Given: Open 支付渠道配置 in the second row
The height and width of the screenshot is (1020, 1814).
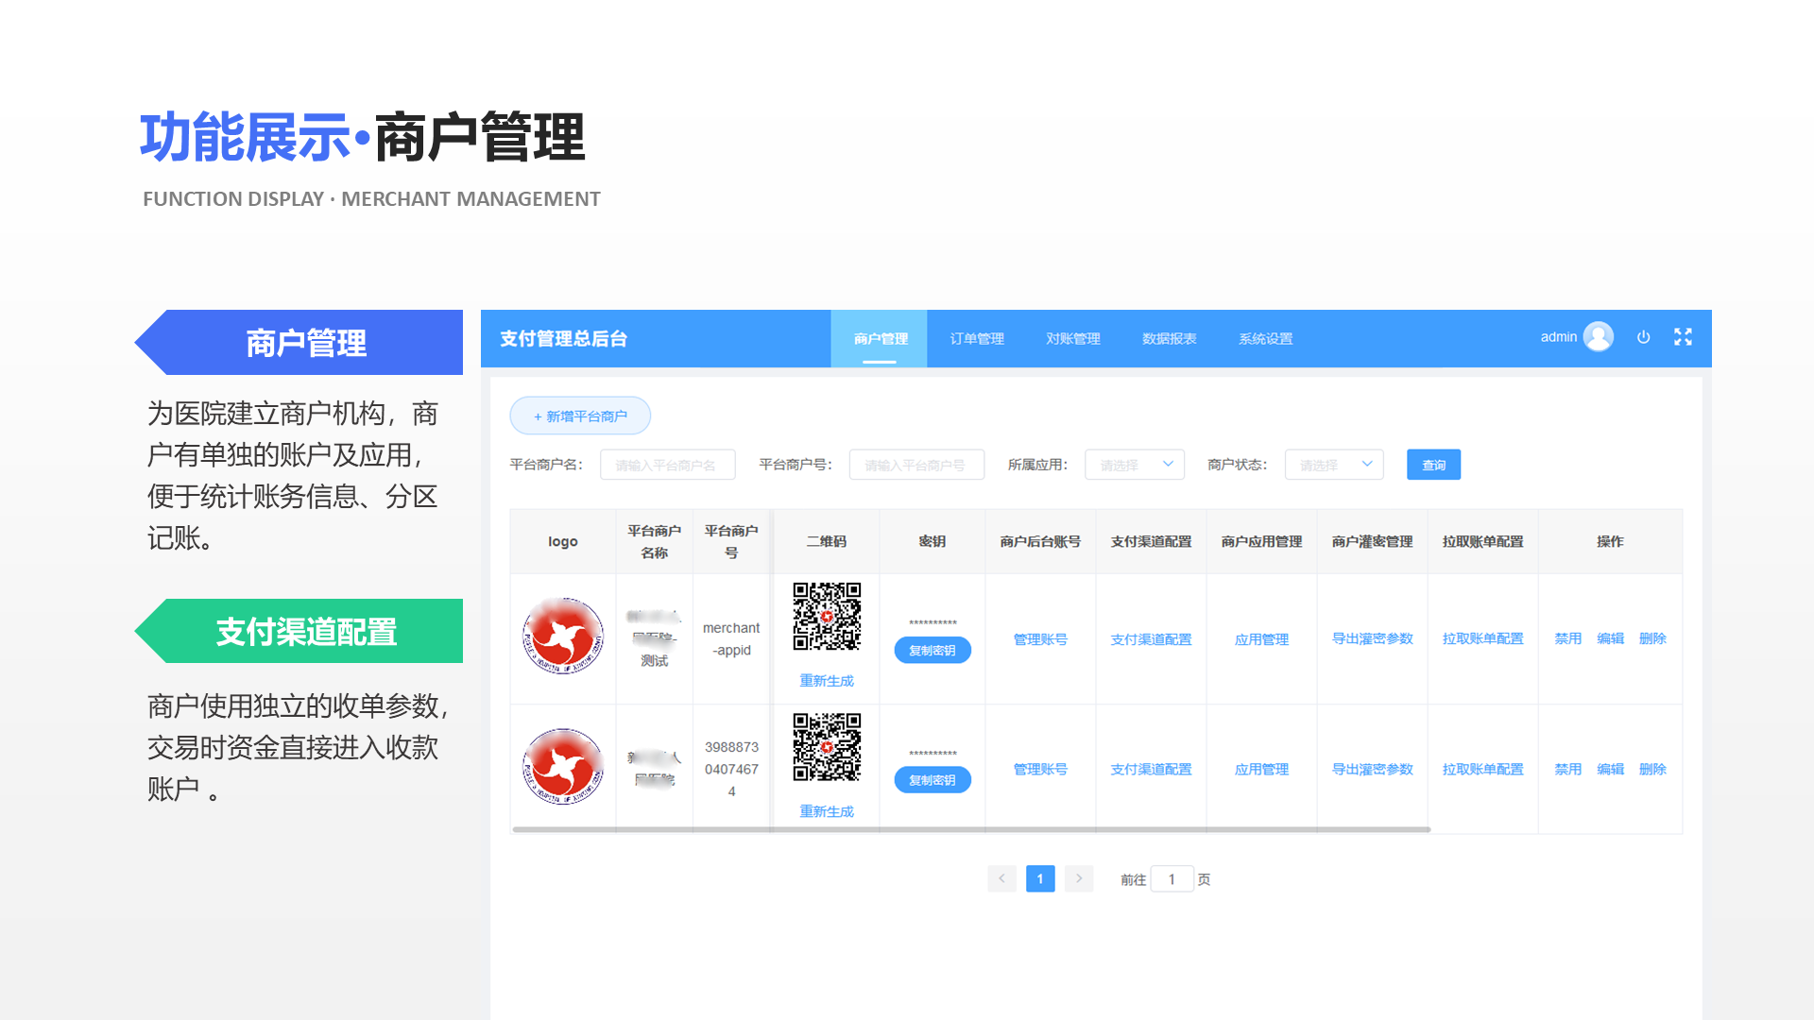Looking at the screenshot, I should pyautogui.click(x=1150, y=769).
